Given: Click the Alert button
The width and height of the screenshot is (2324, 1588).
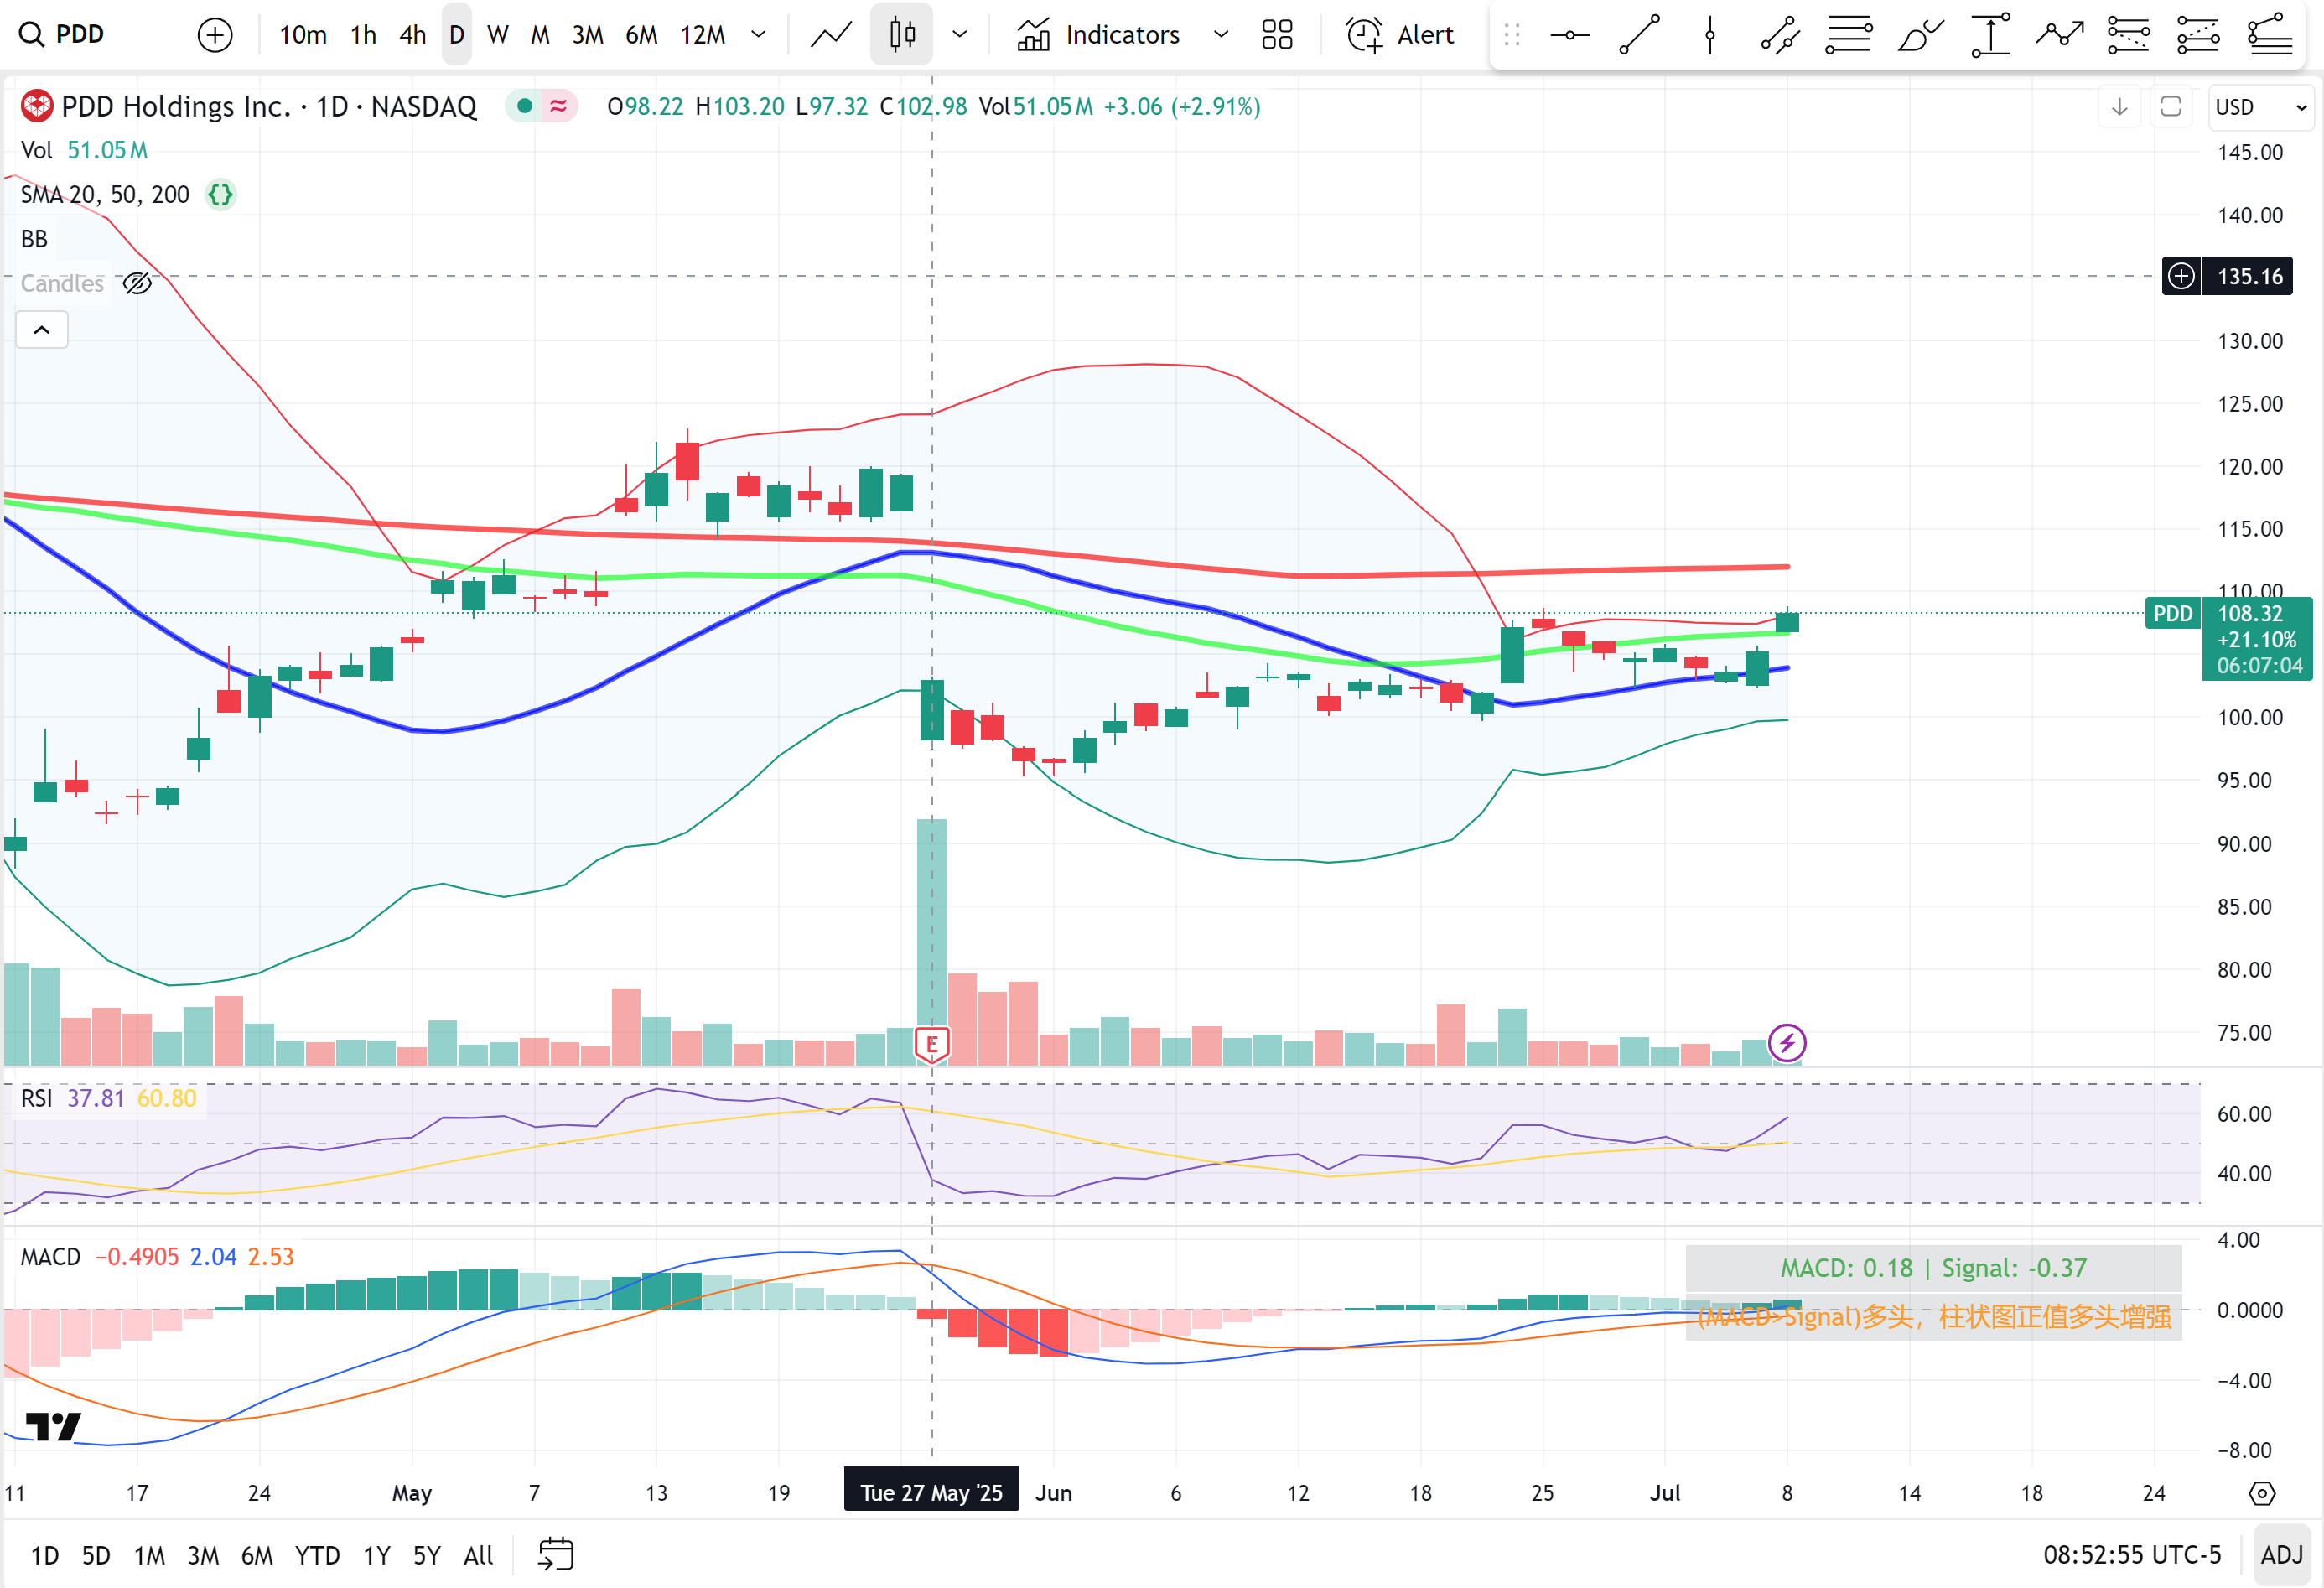Looking at the screenshot, I should [1400, 35].
